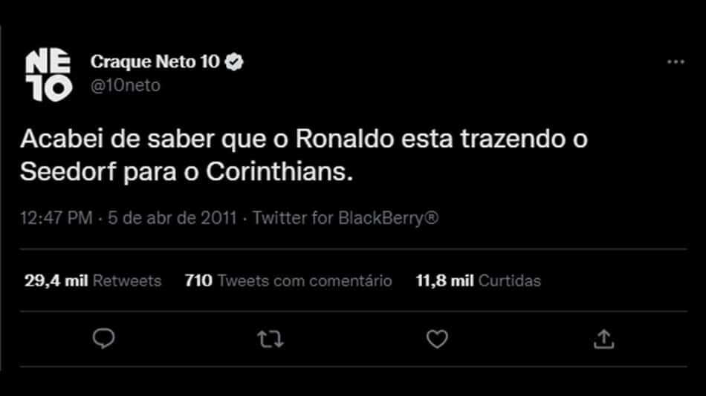
Task: Click the 12:47 PM timestamp
Action: 56,218
